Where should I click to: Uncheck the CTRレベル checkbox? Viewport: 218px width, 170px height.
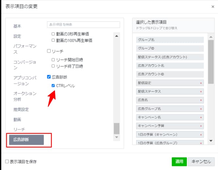point(53,86)
